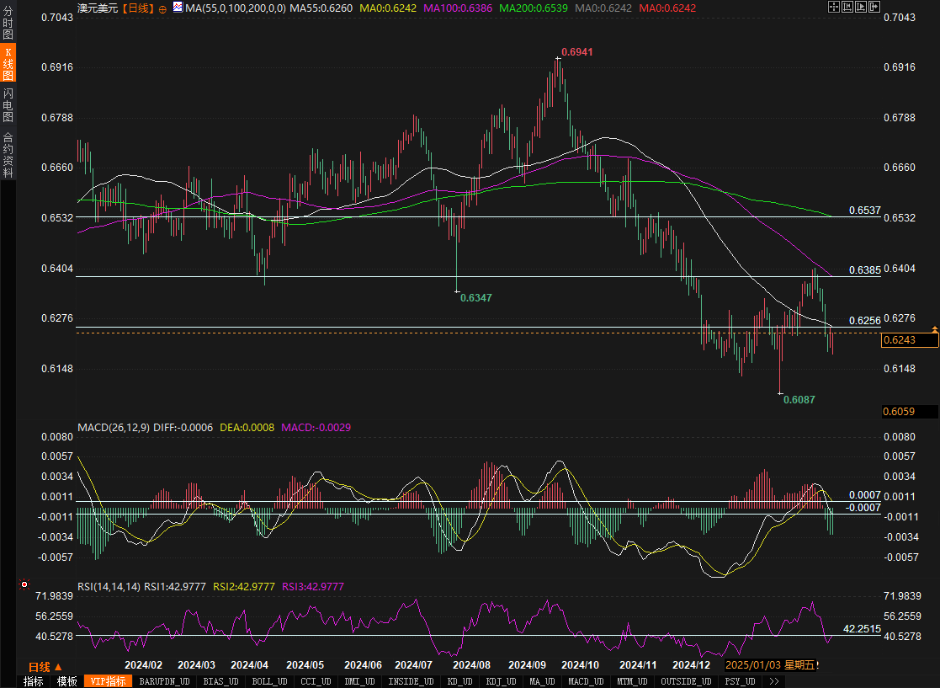Select the K线图 sidebar tab

pos(8,64)
